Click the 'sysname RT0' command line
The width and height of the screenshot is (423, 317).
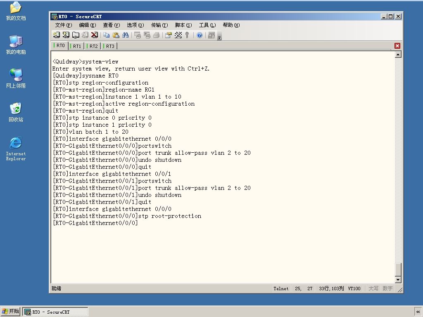(86, 76)
